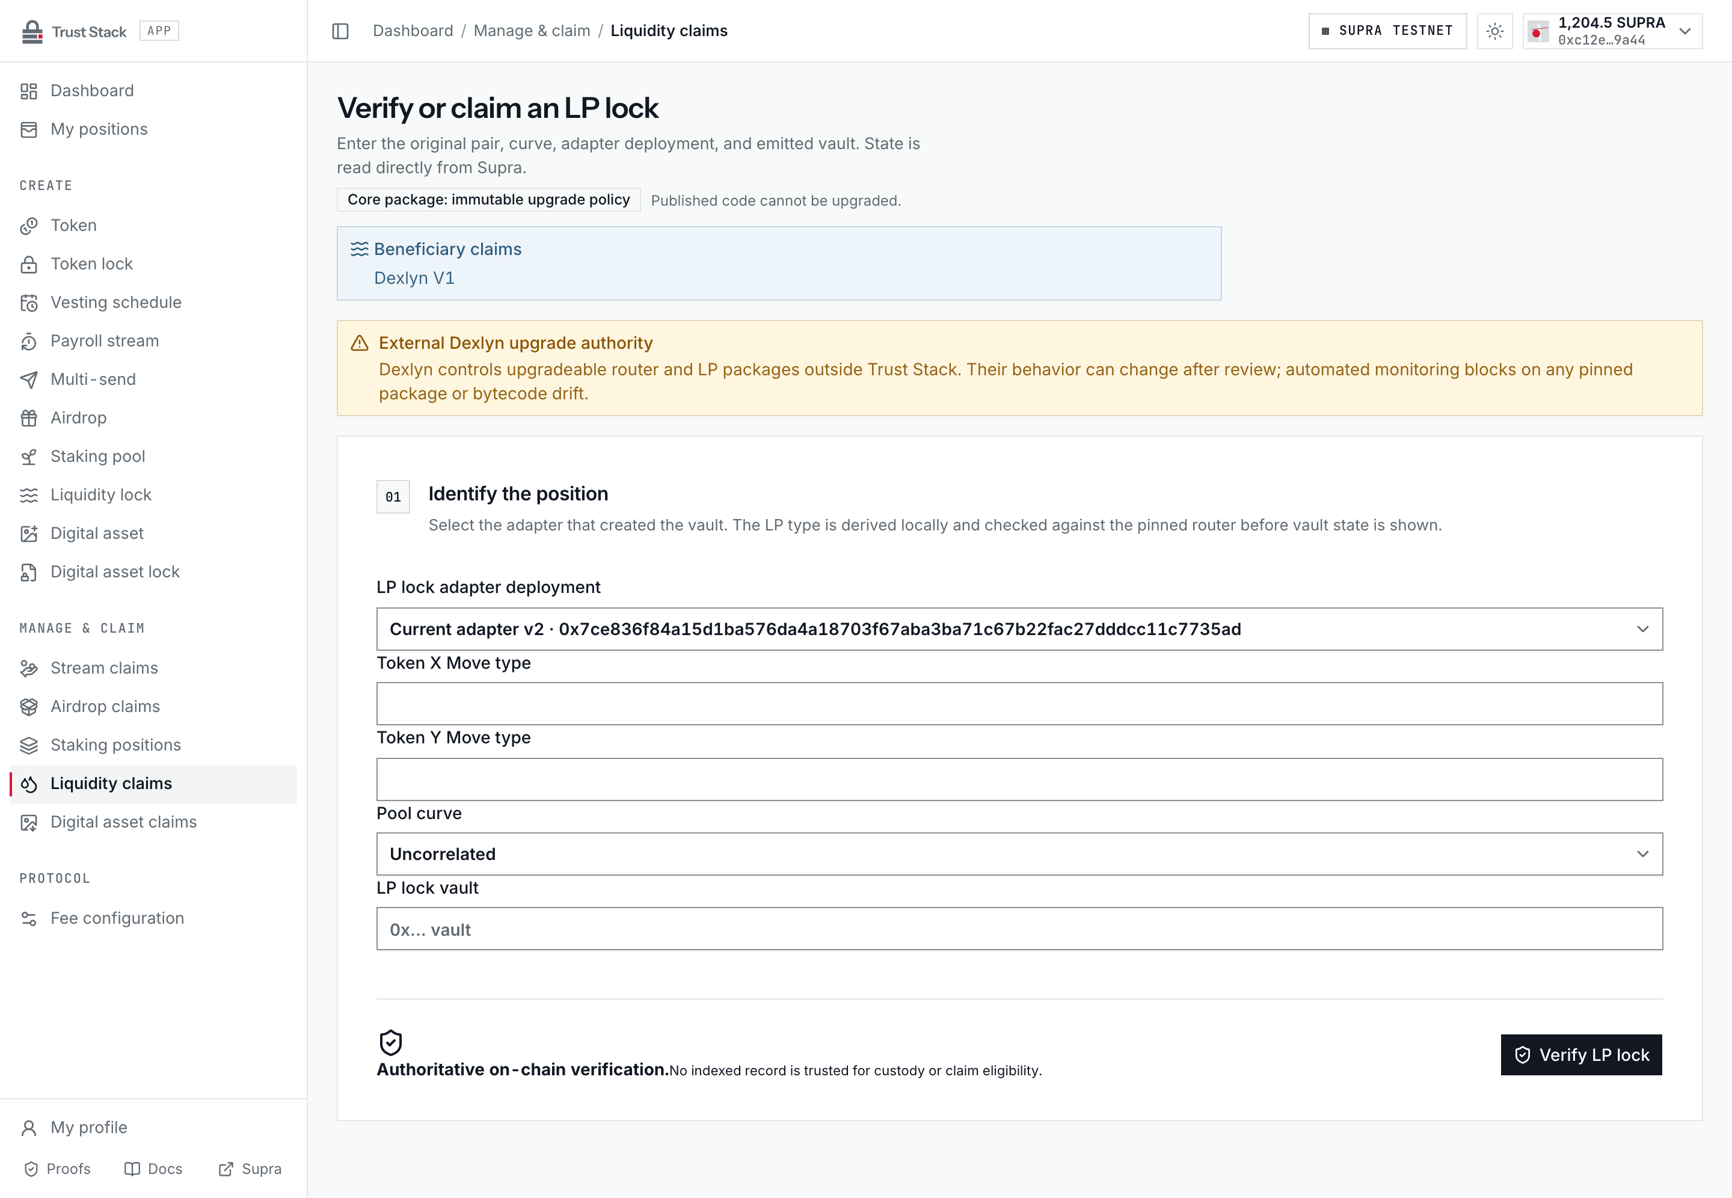Click the LP lock vault input field
This screenshot has width=1732, height=1198.
1019,929
